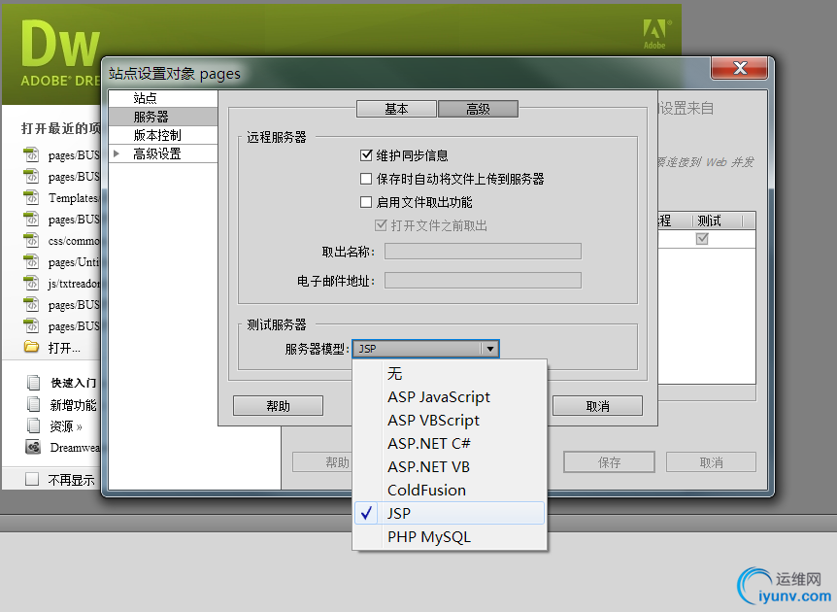
Task: Select ASP JavaScript in the dropdown list
Action: point(450,396)
